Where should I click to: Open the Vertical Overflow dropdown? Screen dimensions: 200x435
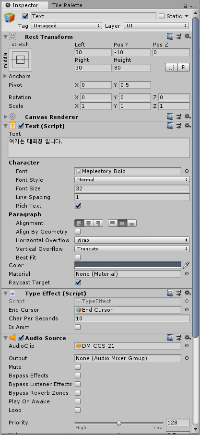tap(132, 249)
